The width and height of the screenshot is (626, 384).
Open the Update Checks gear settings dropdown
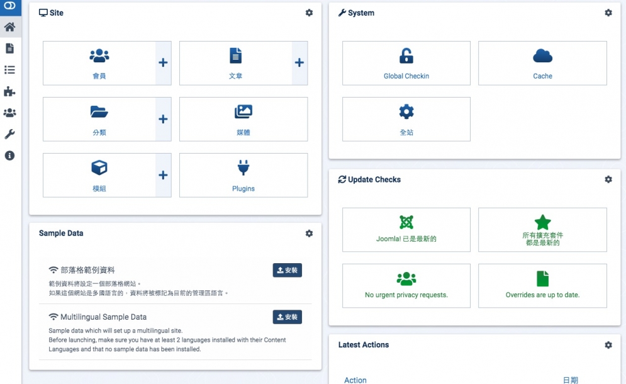[x=608, y=179]
